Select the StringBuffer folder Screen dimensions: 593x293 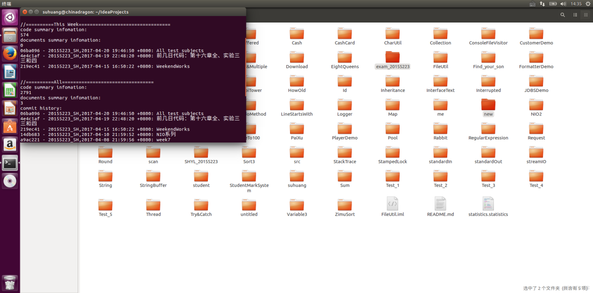click(153, 179)
